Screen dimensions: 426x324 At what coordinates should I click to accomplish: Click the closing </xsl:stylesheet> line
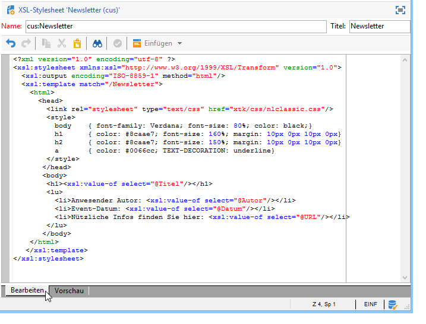point(48,259)
